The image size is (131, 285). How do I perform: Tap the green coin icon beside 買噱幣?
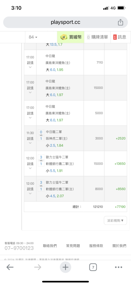pos(64,37)
